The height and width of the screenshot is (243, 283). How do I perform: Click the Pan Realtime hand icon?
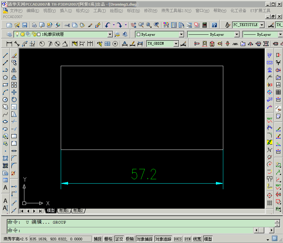pyautogui.click(x=133, y=24)
